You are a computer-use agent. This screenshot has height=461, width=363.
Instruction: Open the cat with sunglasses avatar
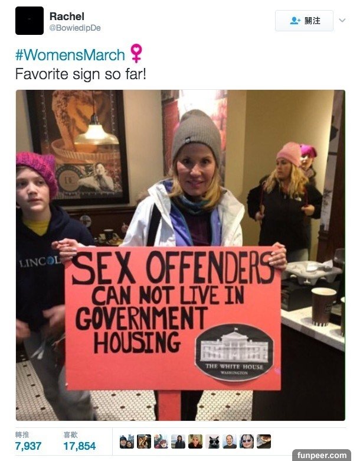click(x=212, y=441)
